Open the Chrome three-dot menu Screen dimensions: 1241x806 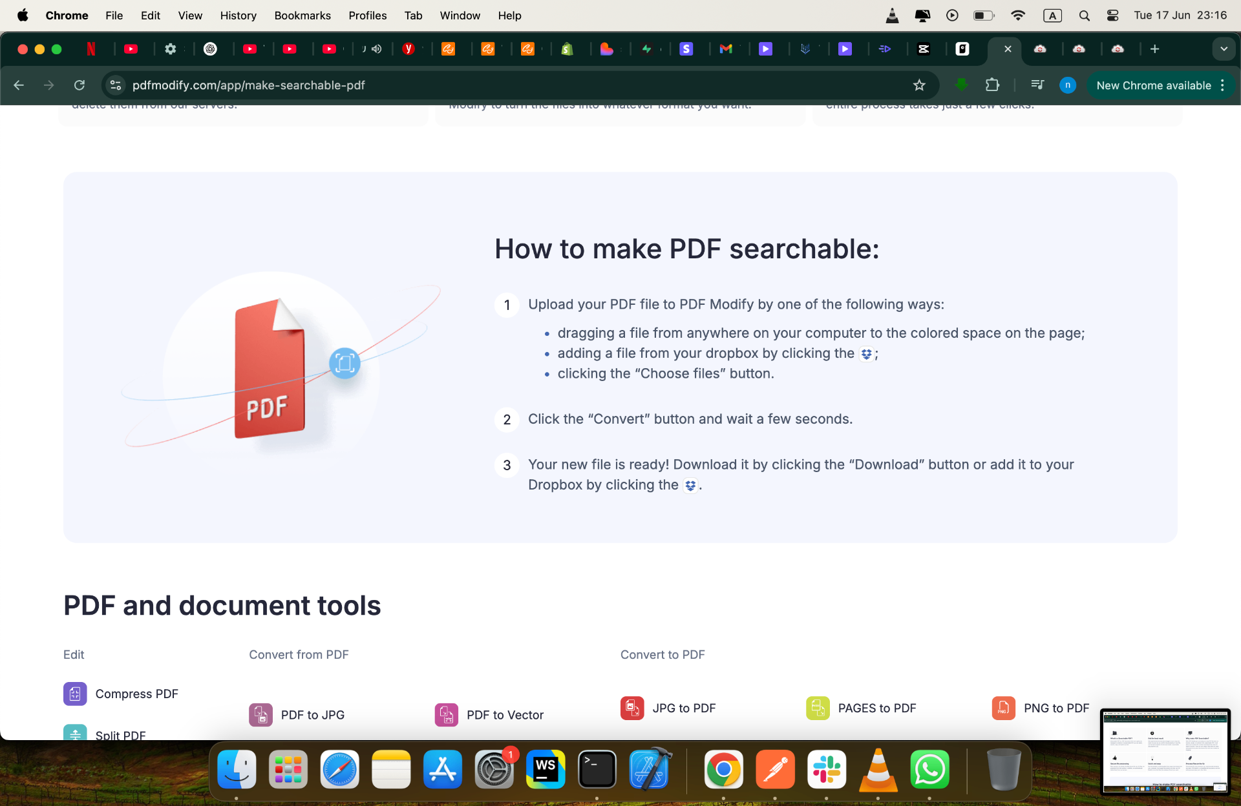[x=1222, y=85]
